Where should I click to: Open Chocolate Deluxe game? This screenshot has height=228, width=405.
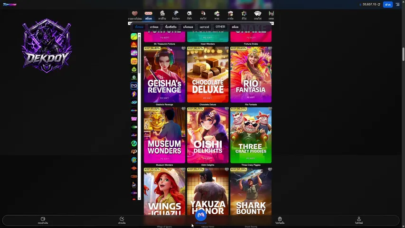click(207, 75)
